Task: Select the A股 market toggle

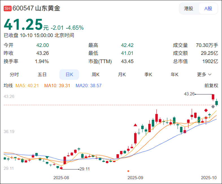Action: click(x=208, y=8)
